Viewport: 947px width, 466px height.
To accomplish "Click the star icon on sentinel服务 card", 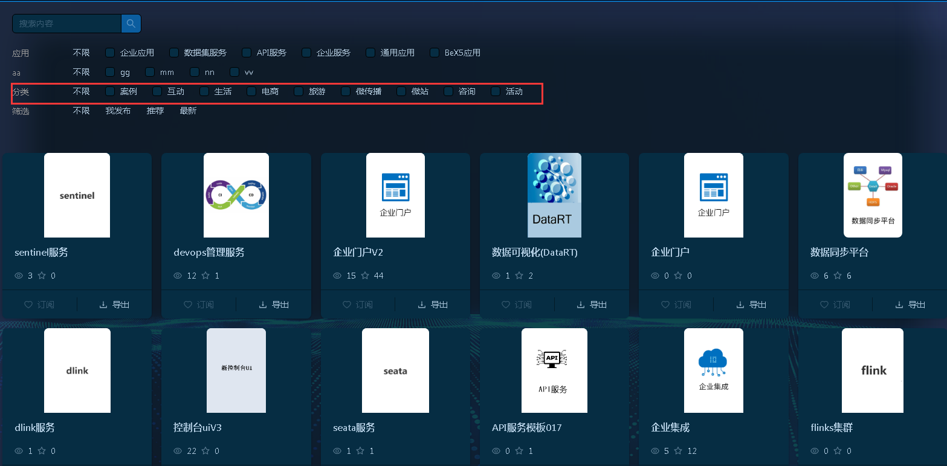I will (42, 276).
